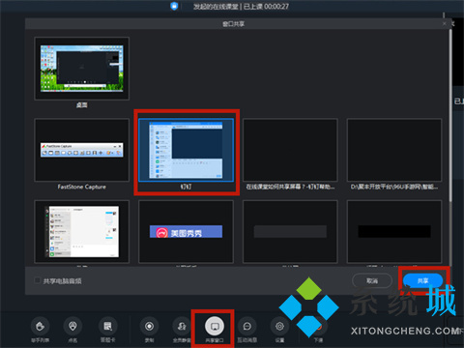
Task: Click the Cancel button in dialog
Action: point(372,280)
